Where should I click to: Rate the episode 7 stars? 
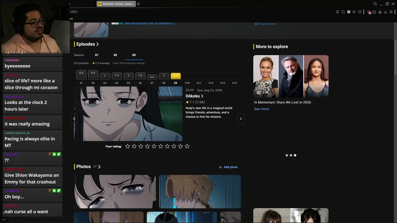click(167, 146)
